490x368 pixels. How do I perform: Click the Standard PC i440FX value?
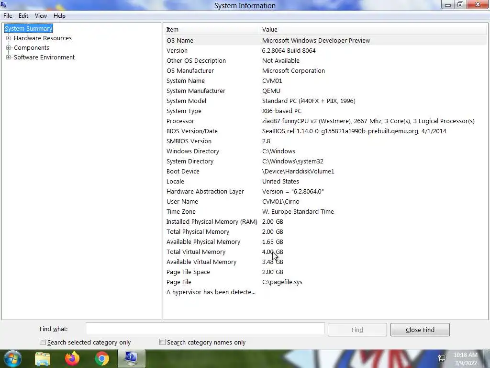[x=309, y=101]
